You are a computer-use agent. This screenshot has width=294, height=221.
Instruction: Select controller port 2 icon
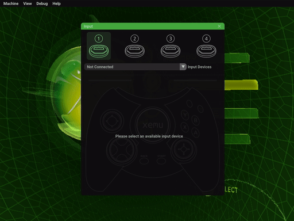pos(134,46)
